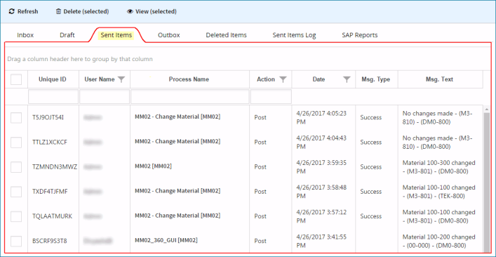Screen dimensions: 496x257
Task: Go to the Deleted Items tab
Action: (226, 35)
